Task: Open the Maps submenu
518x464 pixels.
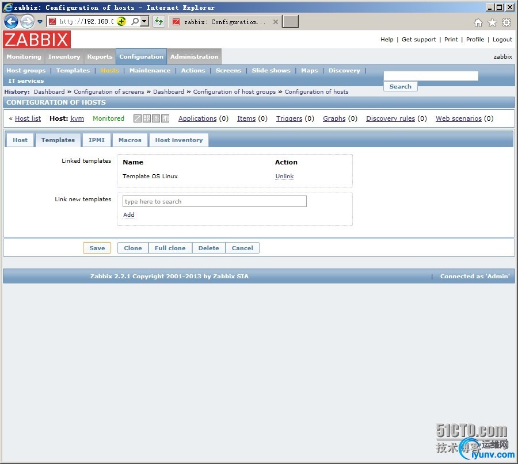Action: tap(309, 70)
